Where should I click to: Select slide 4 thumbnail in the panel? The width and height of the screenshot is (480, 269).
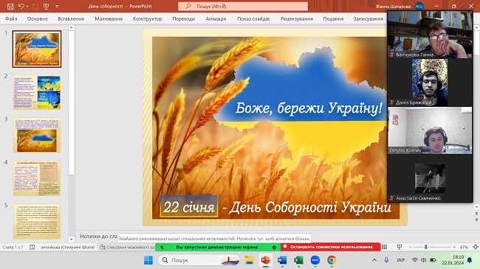(37, 178)
